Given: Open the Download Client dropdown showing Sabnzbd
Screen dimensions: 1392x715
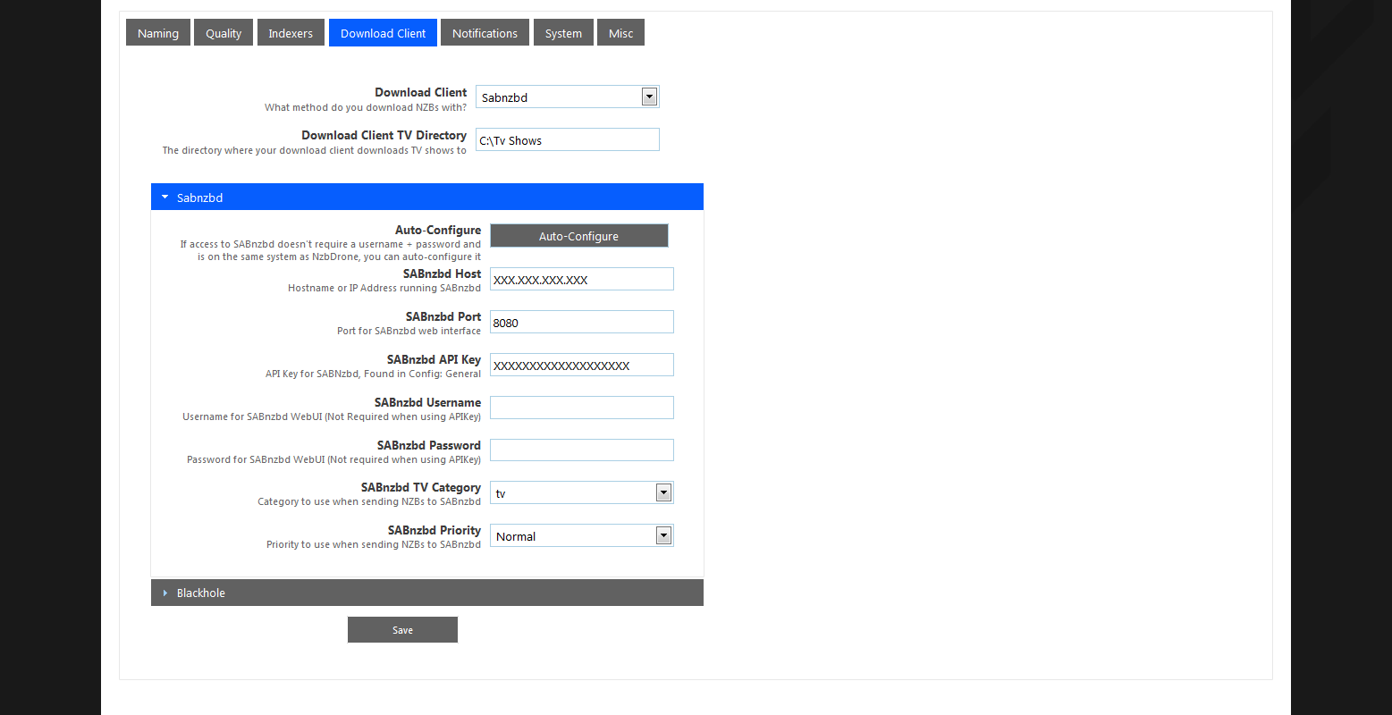Looking at the screenshot, I should tap(568, 97).
